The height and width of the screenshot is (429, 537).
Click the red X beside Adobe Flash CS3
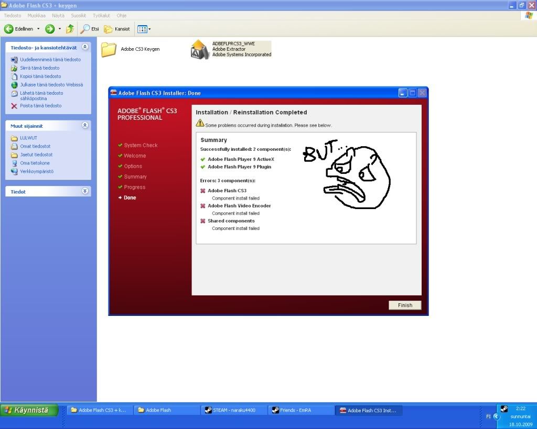[203, 191]
